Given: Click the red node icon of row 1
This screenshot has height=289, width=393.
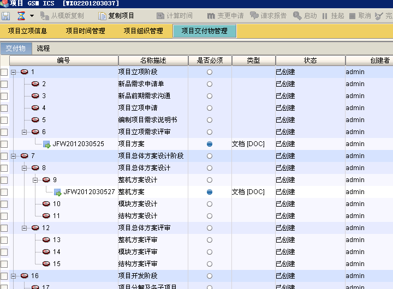Looking at the screenshot, I should coord(25,72).
